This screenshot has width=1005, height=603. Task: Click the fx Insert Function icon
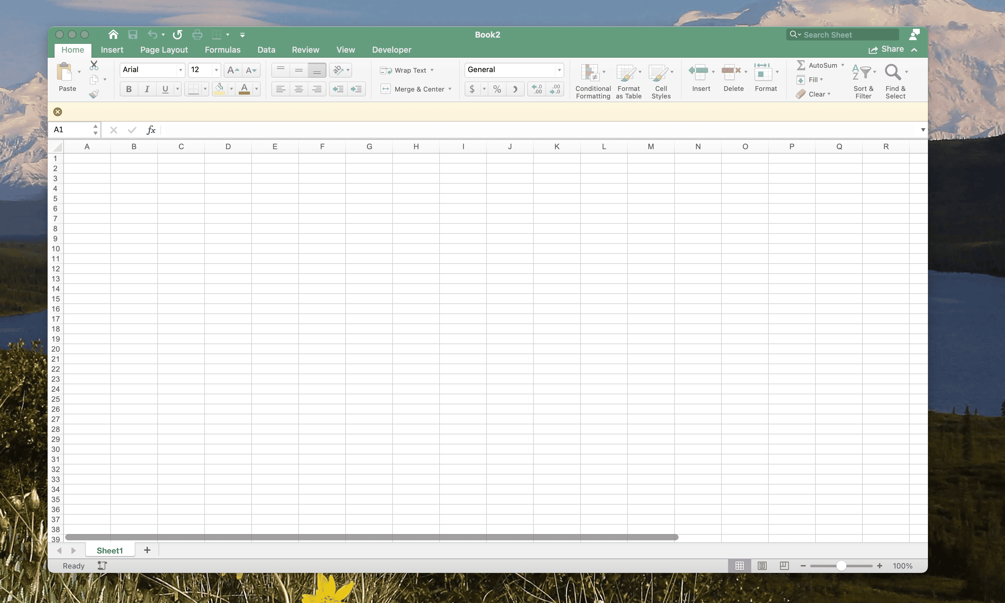[x=151, y=130]
